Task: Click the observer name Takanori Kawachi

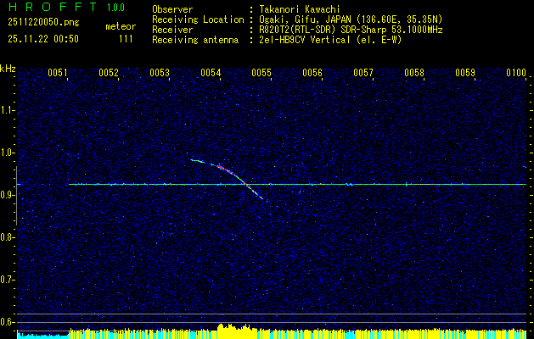Action: [x=300, y=9]
